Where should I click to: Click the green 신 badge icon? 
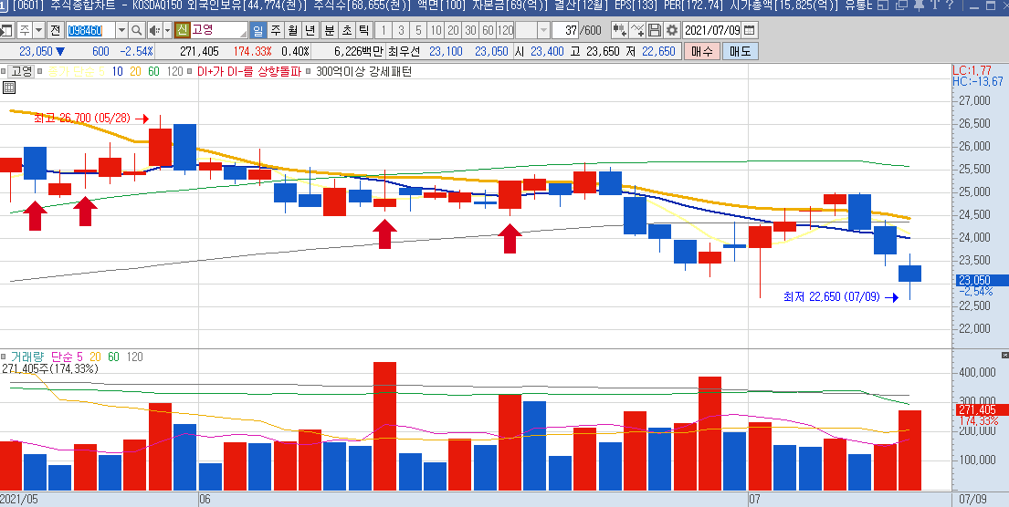(182, 30)
